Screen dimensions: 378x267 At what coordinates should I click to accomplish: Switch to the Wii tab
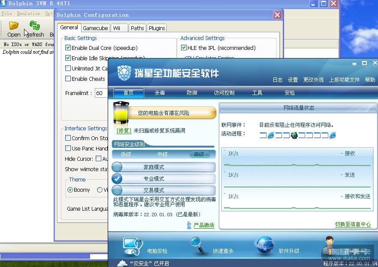click(x=119, y=28)
